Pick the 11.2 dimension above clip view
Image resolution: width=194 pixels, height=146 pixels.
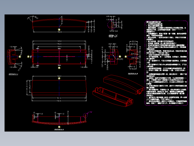[112, 44]
